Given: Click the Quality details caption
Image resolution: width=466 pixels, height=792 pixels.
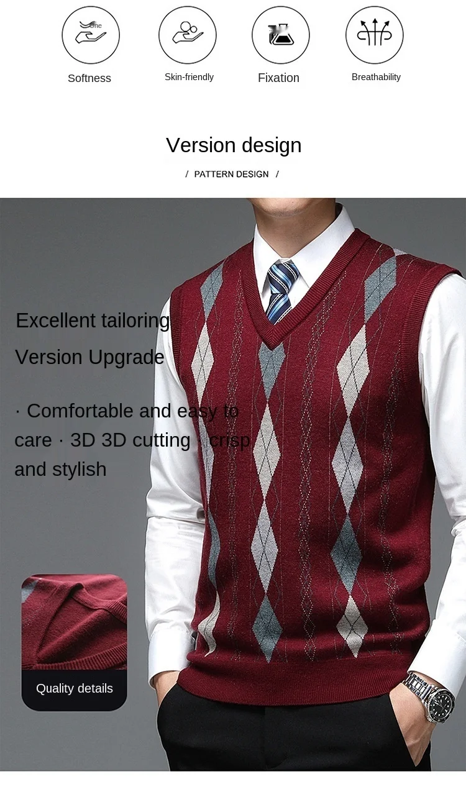Looking at the screenshot, I should (75, 688).
